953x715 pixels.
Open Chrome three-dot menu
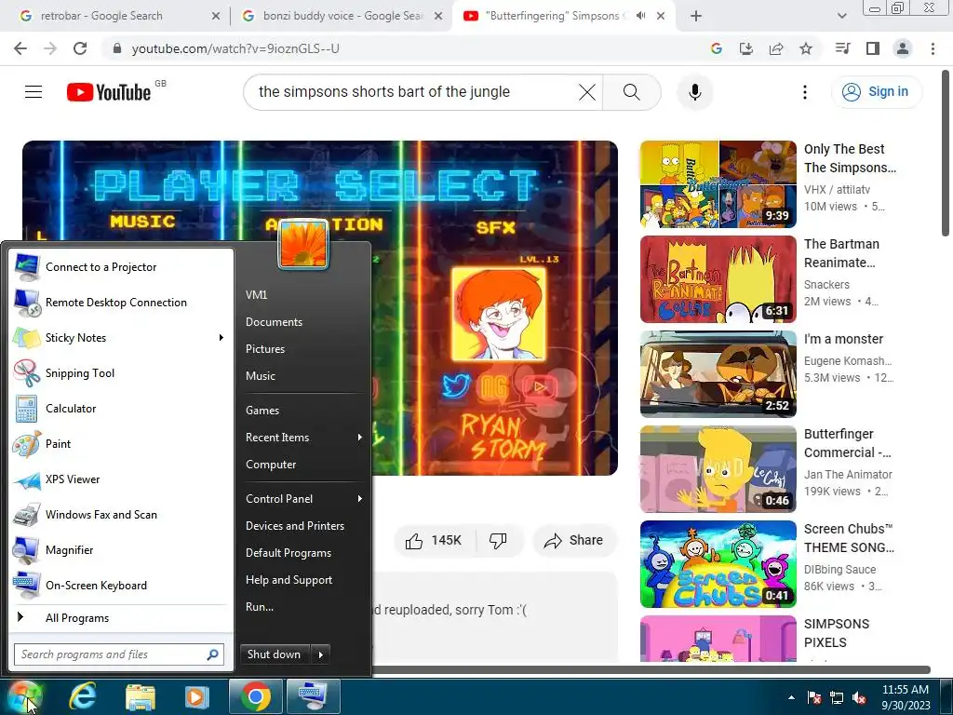point(933,48)
